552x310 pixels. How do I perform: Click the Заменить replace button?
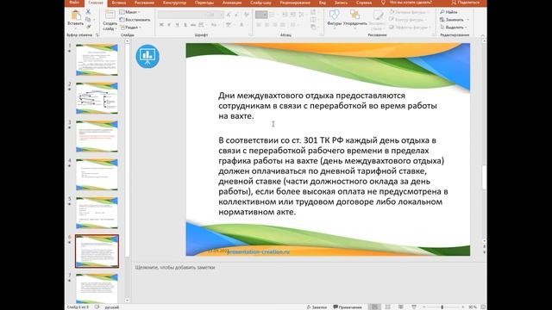point(452,20)
